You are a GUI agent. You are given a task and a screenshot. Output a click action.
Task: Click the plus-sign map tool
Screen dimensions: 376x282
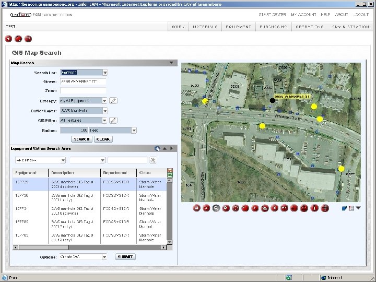pyautogui.click(x=294, y=208)
